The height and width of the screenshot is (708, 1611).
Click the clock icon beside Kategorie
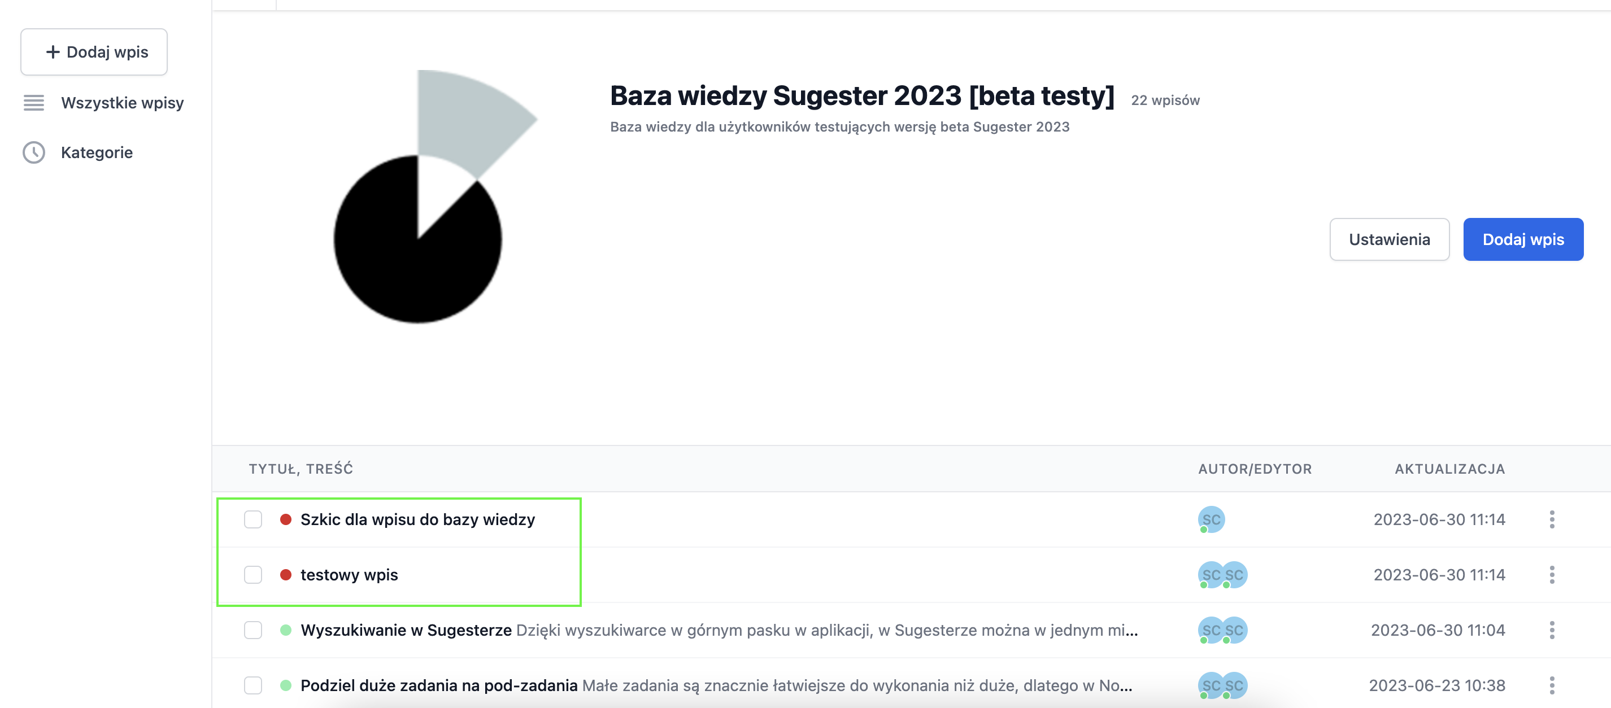point(34,152)
